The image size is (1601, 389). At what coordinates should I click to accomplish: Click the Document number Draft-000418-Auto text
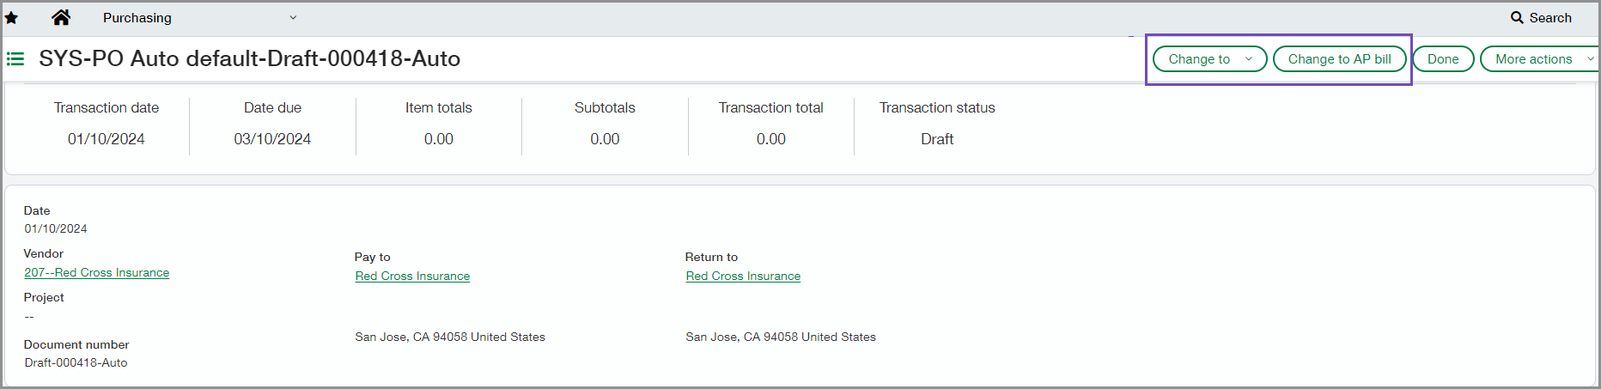[76, 362]
